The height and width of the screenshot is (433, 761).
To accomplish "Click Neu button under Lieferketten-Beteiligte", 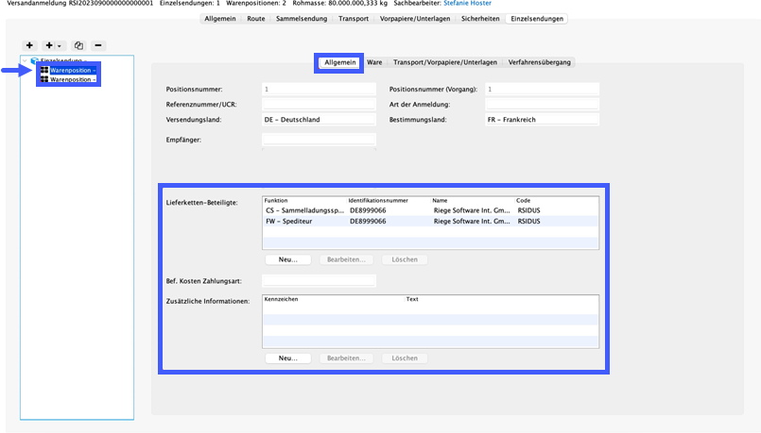I will [x=287, y=259].
